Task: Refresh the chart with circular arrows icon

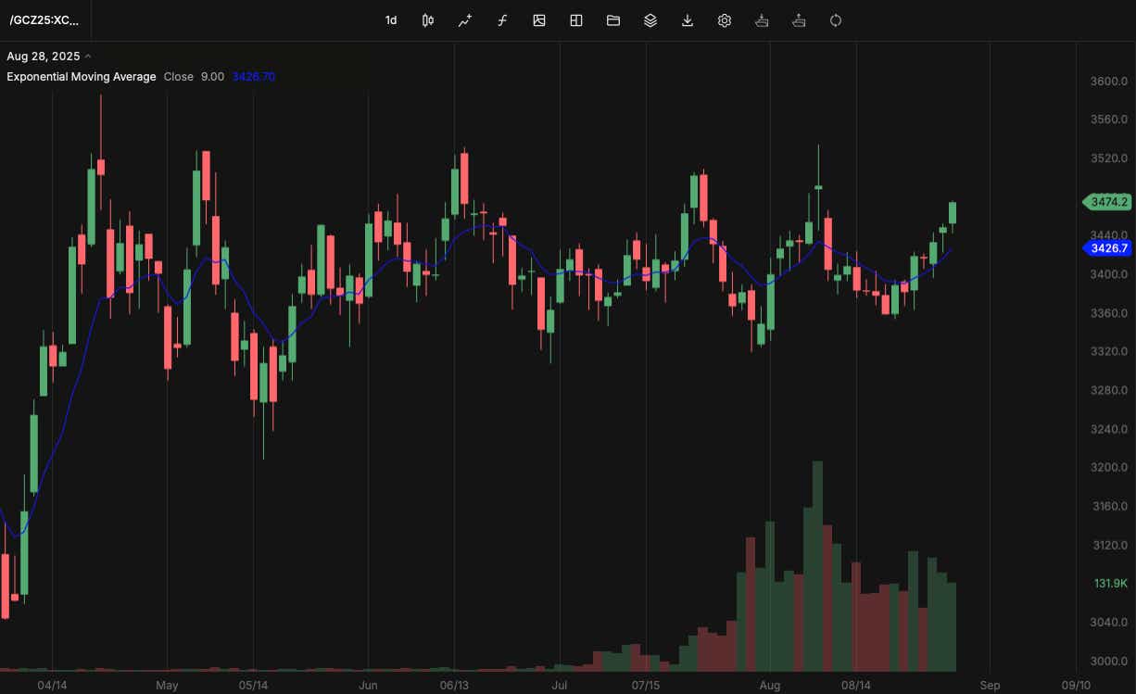Action: (x=836, y=20)
